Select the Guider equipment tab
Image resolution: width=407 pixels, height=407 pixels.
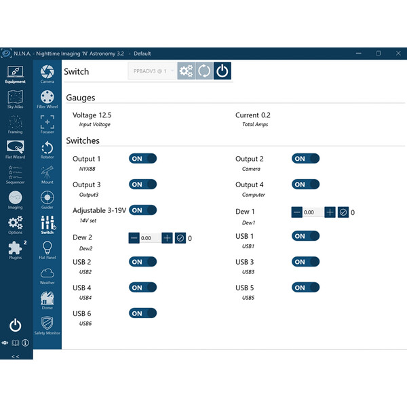pos(47,200)
